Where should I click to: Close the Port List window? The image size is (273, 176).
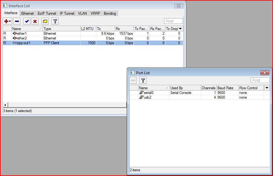(265, 73)
